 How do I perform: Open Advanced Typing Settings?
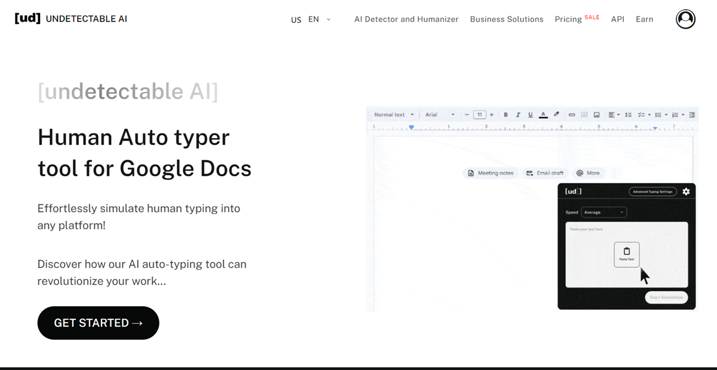pyautogui.click(x=653, y=192)
